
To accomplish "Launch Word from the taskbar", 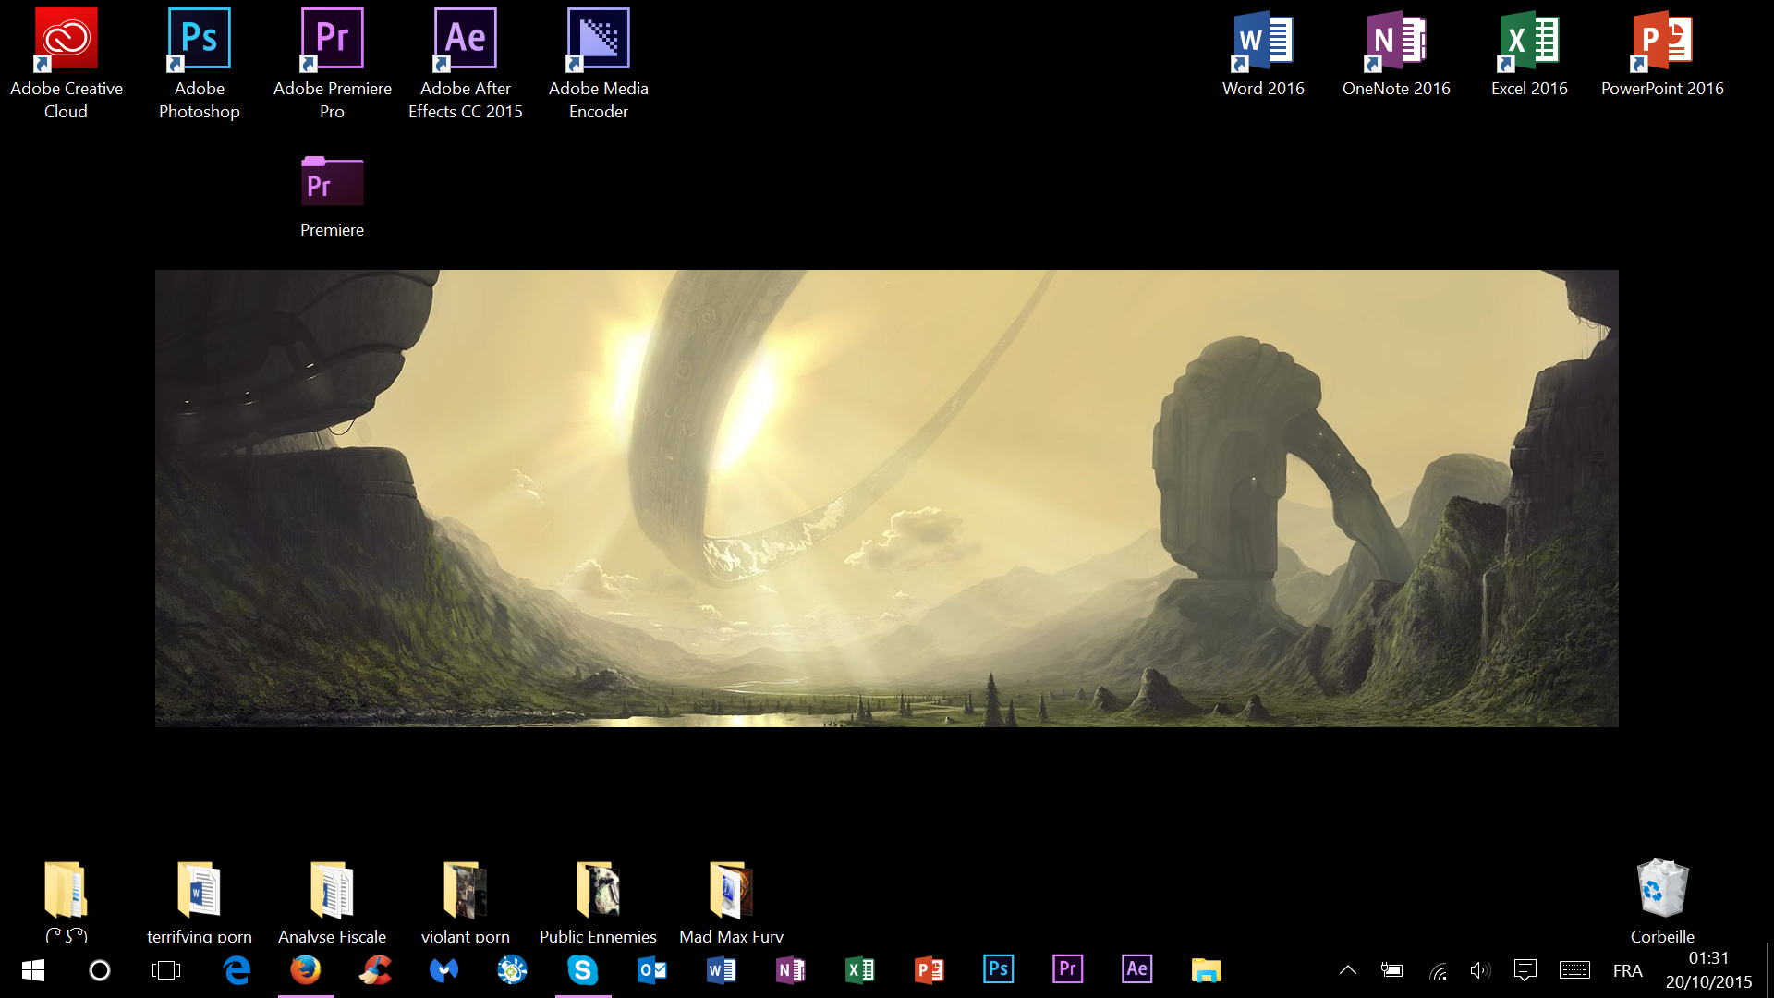I will click(x=722, y=970).
